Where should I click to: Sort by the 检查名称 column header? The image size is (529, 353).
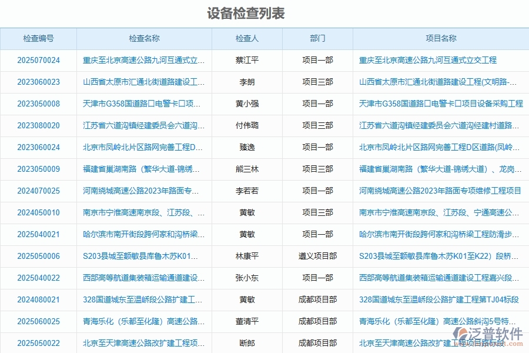144,38
